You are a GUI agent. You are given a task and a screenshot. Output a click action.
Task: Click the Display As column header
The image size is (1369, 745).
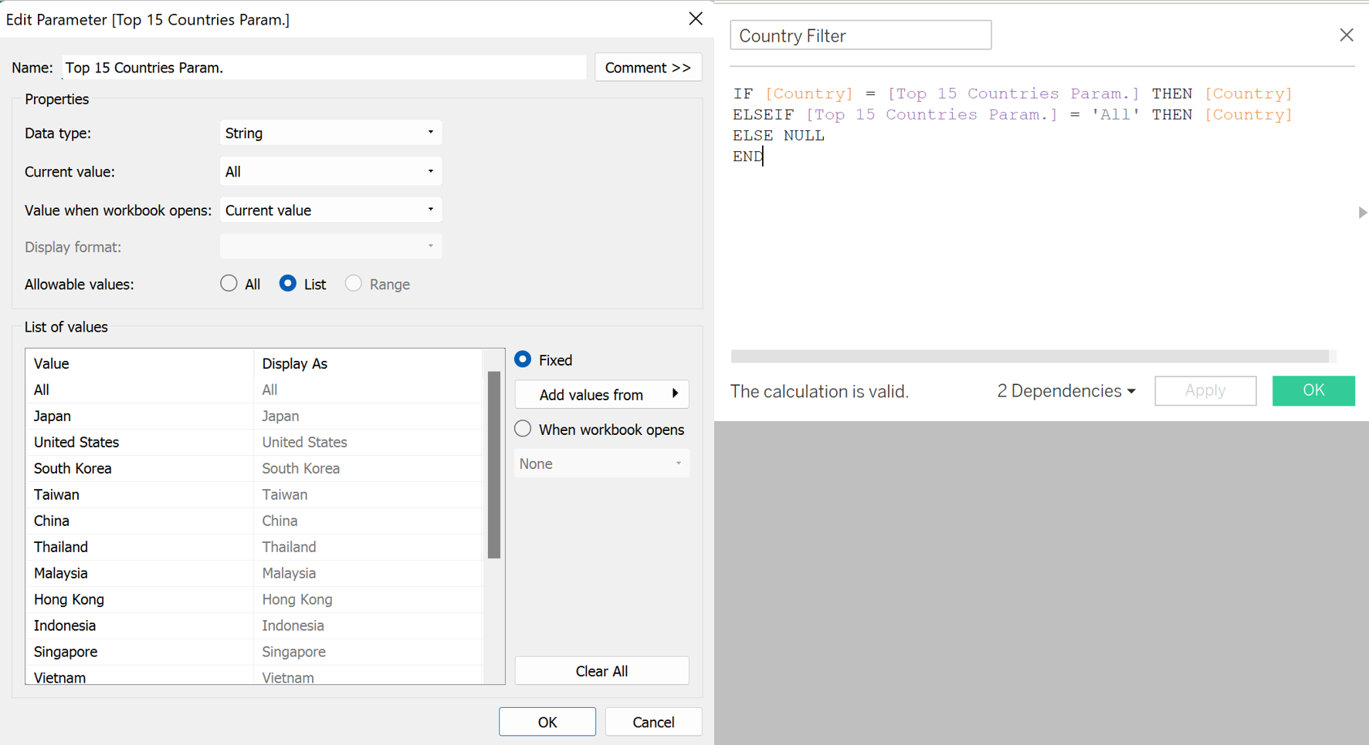pyautogui.click(x=368, y=363)
